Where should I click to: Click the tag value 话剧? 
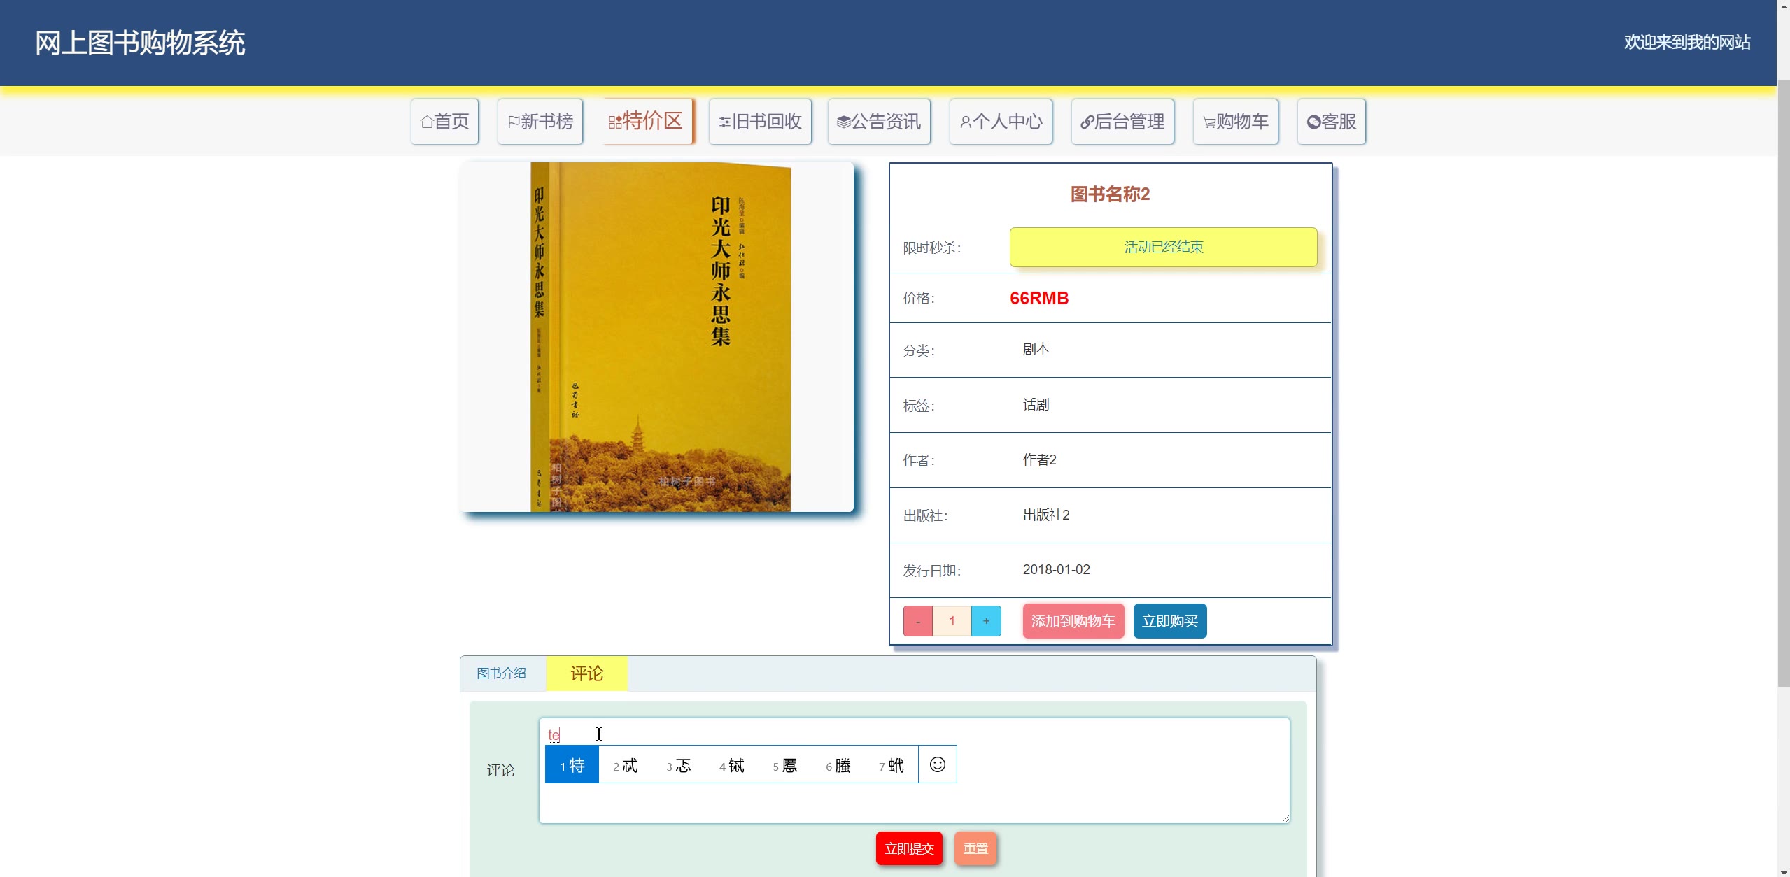[x=1036, y=404]
